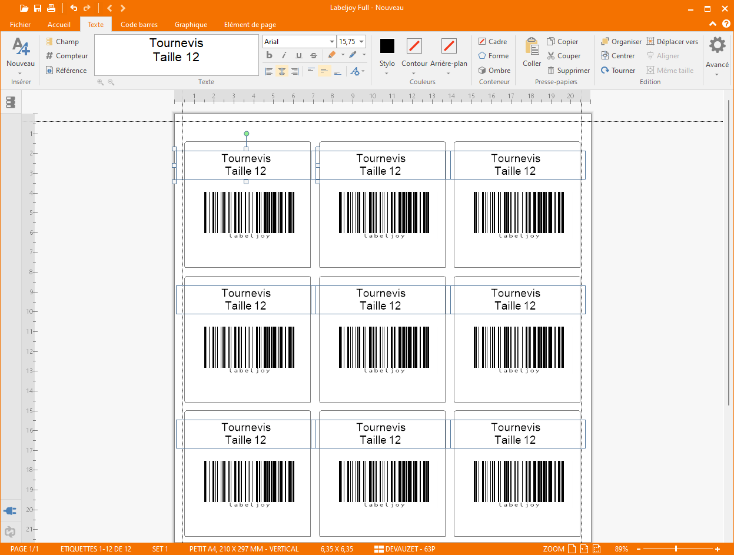Toggle bold formatting
The image size is (734, 555).
[x=270, y=55]
